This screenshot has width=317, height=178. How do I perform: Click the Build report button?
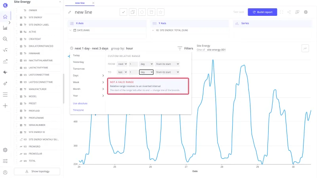pos(262,12)
